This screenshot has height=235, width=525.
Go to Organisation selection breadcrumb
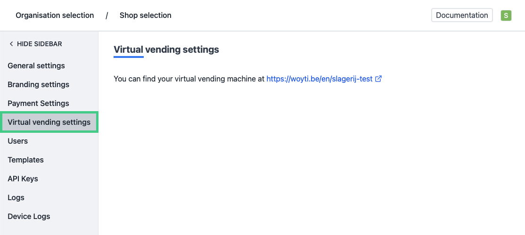coord(55,16)
